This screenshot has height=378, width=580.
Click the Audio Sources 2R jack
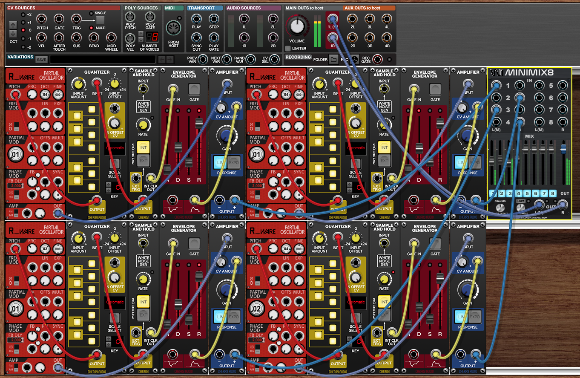(x=273, y=38)
